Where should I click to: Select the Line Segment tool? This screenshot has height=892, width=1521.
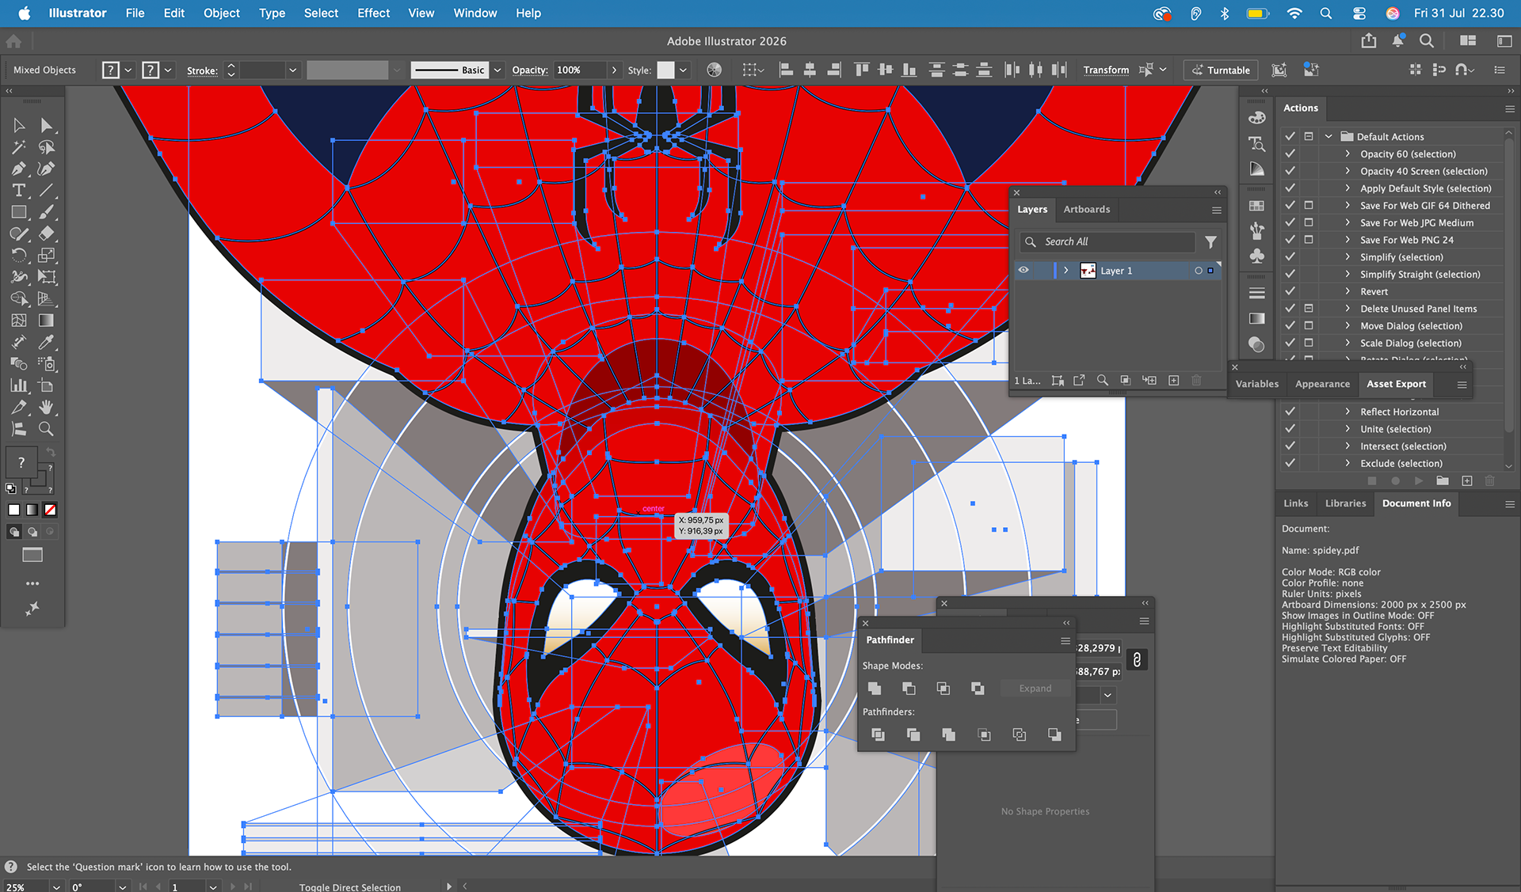46,190
